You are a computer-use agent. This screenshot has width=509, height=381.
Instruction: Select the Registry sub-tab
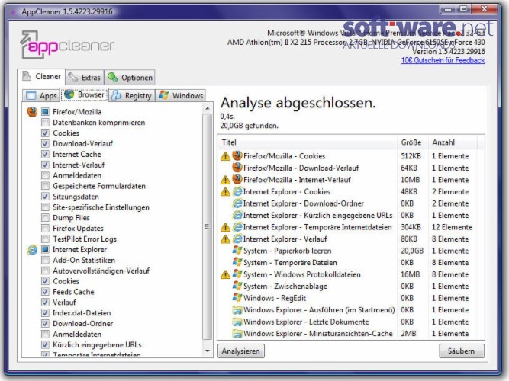132,96
